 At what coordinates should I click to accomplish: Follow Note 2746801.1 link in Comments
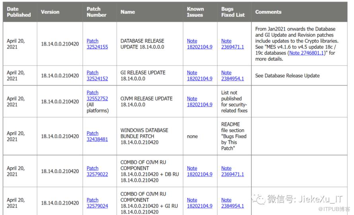(x=307, y=53)
